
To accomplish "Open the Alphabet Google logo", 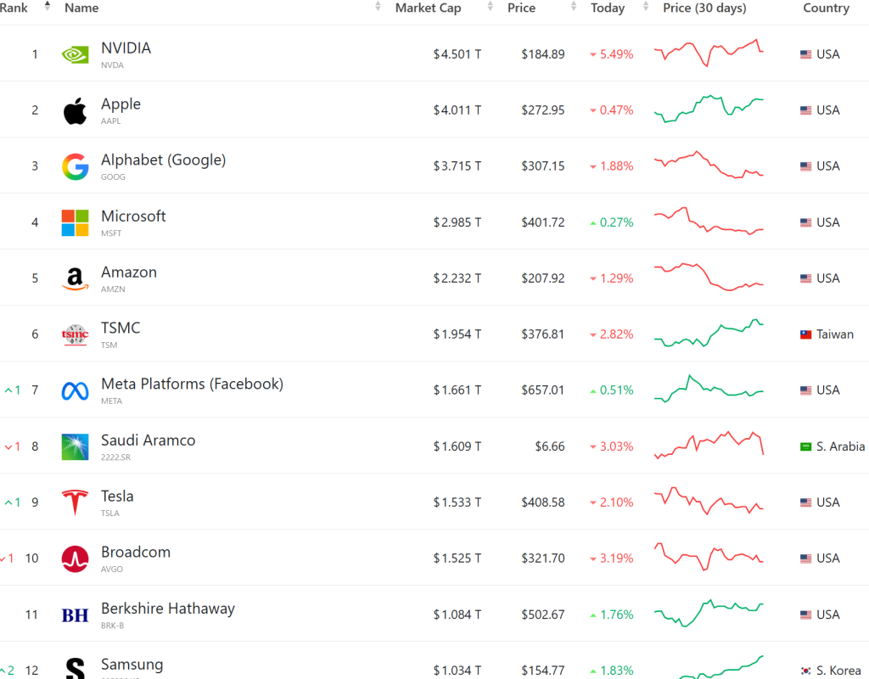I will coord(75,166).
